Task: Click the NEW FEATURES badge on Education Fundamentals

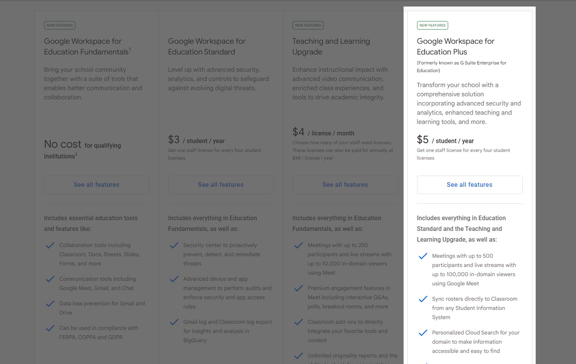Action: 60,25
